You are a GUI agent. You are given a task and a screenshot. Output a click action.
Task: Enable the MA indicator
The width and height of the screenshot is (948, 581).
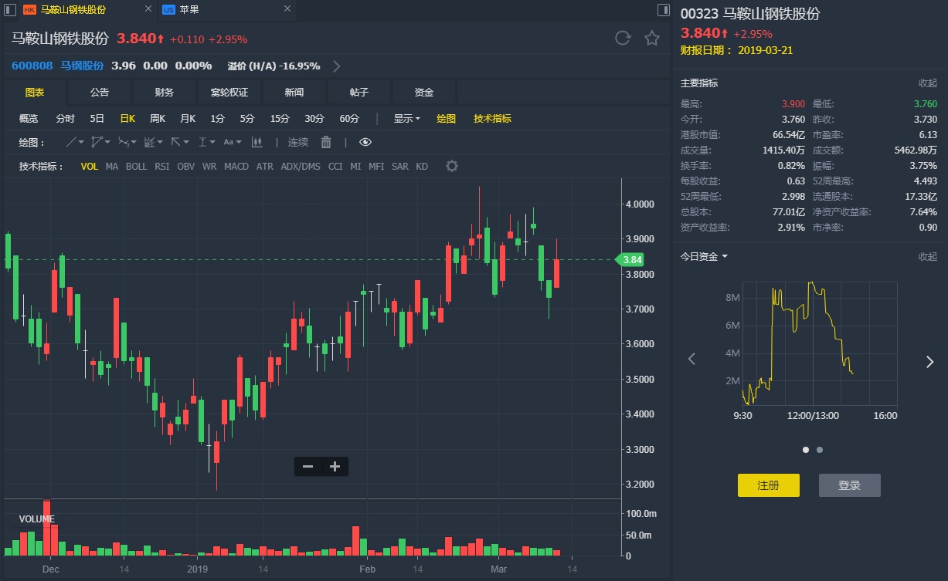[x=112, y=166]
